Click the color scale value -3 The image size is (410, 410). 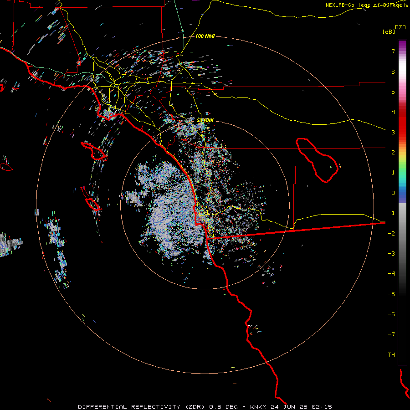391,254
